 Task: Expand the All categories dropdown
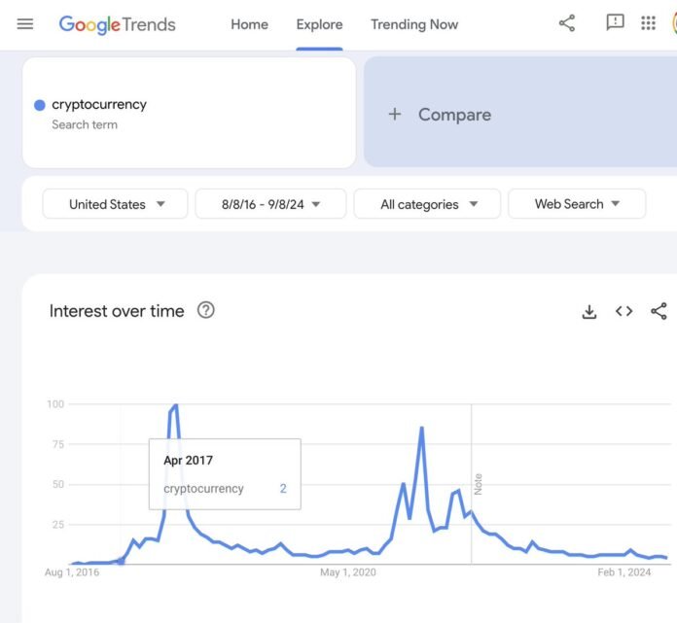427,204
